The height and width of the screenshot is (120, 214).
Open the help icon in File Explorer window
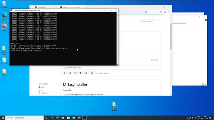pos(206,20)
